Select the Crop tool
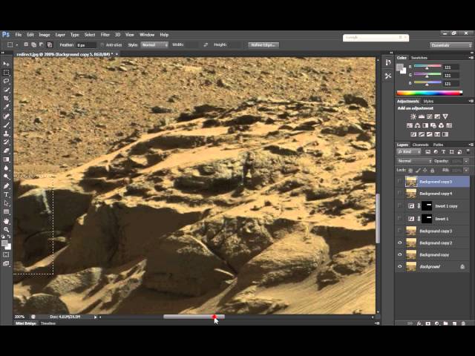Screen dimensions: 475x356 [x=6, y=99]
